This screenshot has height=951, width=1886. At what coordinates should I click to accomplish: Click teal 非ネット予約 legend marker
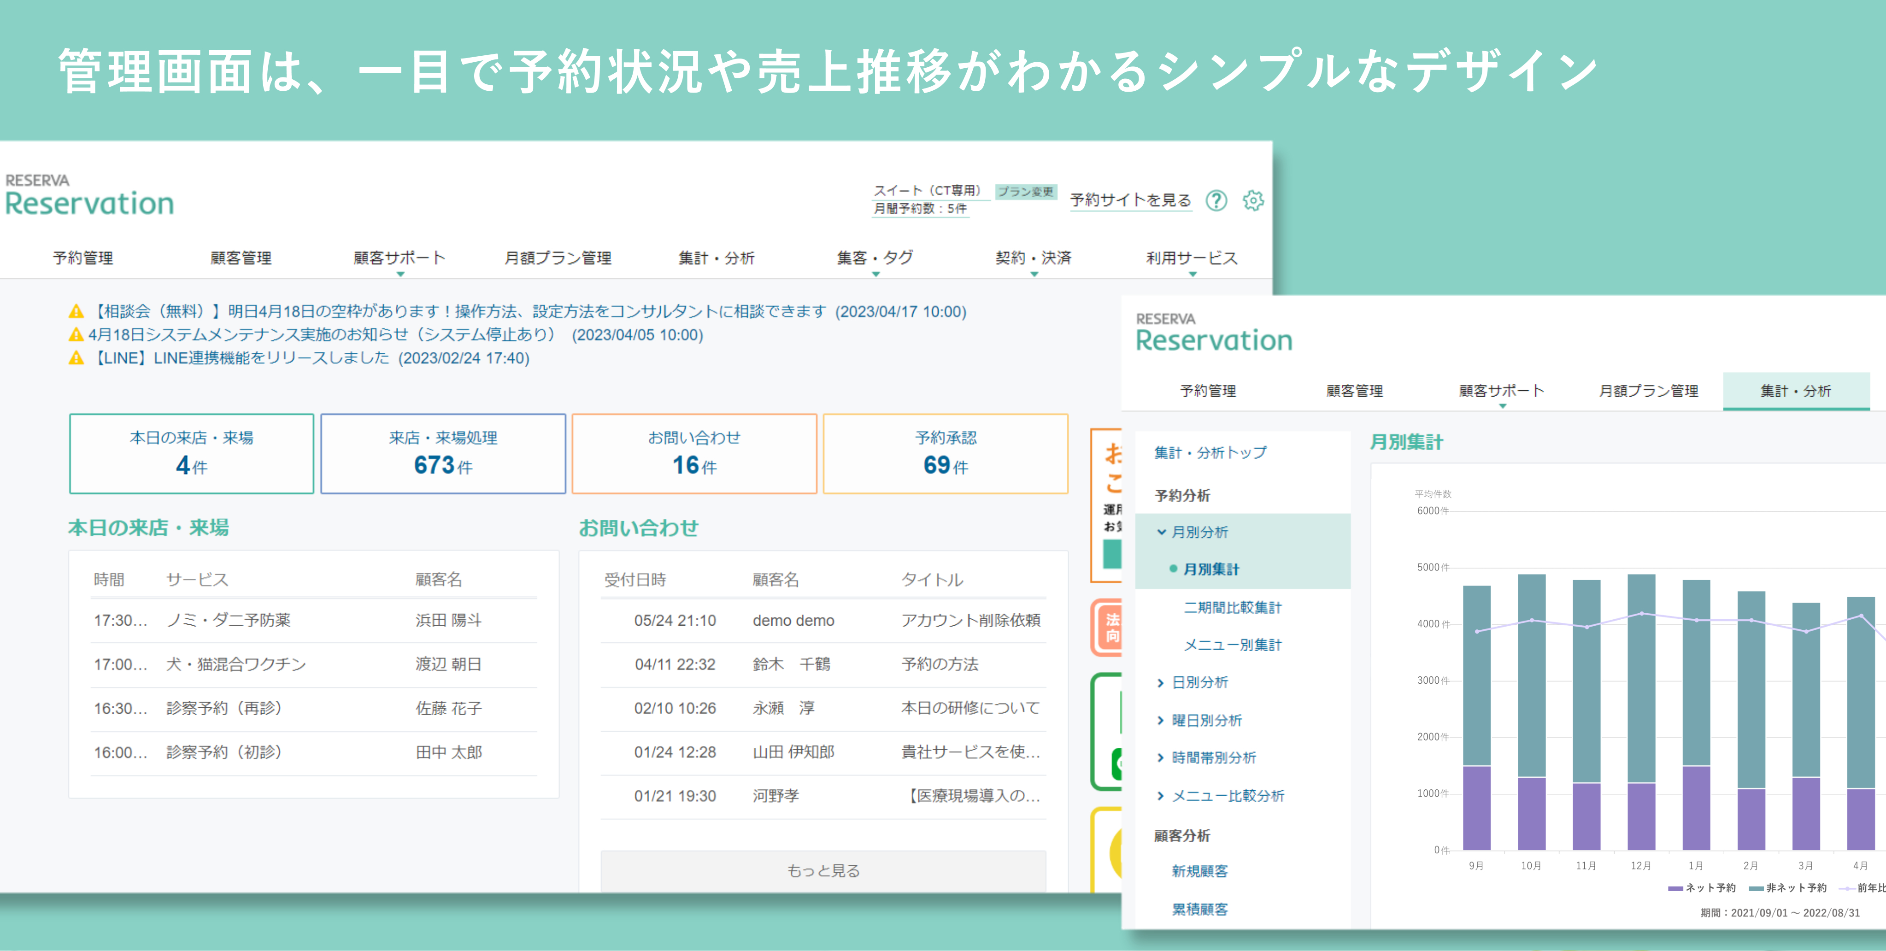pos(1756,888)
